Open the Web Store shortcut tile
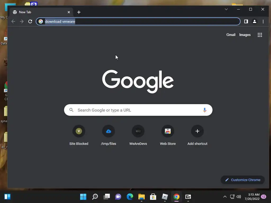The width and height of the screenshot is (271, 203). tap(168, 135)
